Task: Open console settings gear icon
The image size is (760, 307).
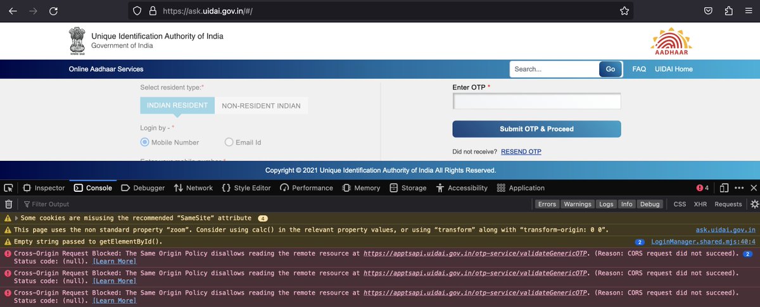Action: point(754,204)
